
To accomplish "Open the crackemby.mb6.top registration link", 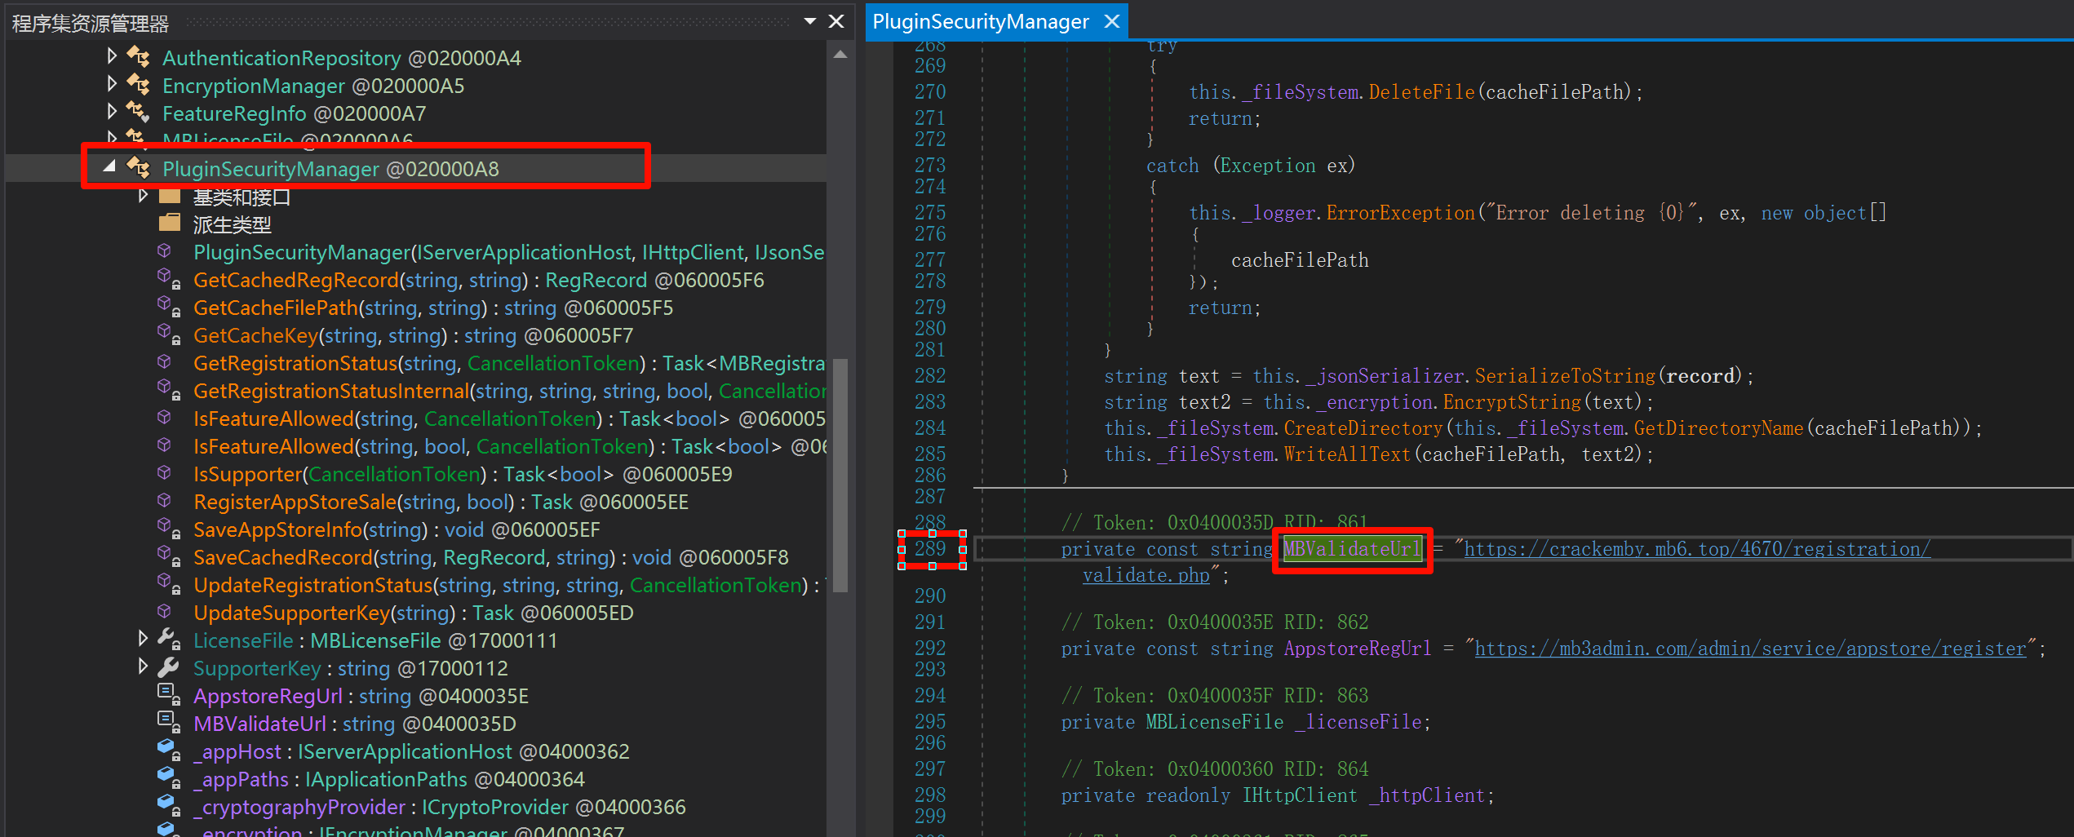I will (1696, 549).
